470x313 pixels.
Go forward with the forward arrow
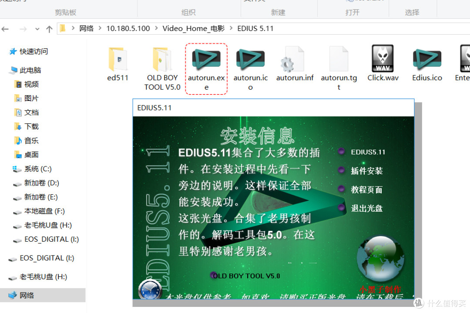click(x=23, y=29)
